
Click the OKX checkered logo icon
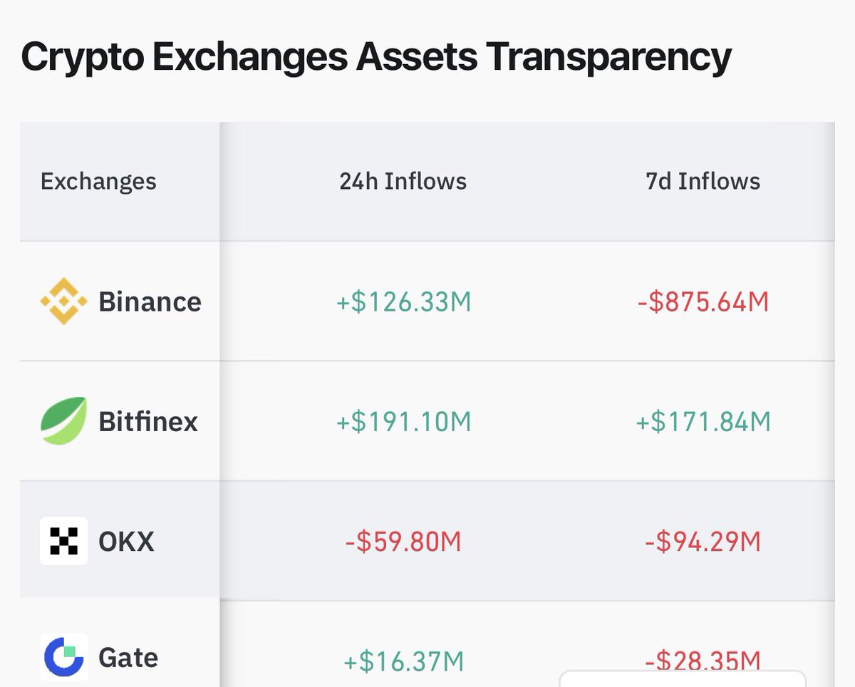tap(63, 542)
